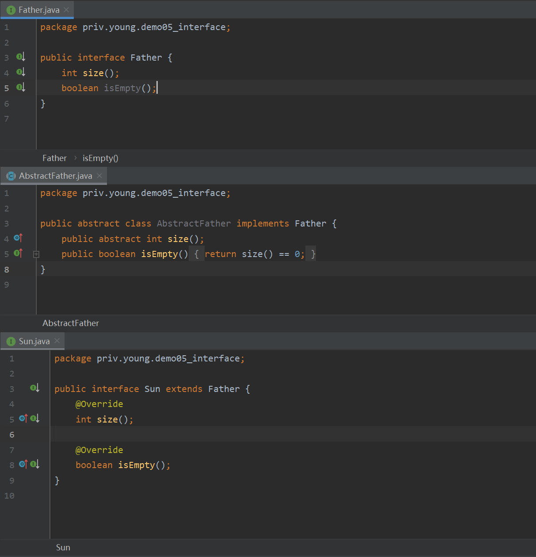Click the package name in AbstractFather.java line 1
Viewport: 536px width, 557px height.
[x=154, y=193]
